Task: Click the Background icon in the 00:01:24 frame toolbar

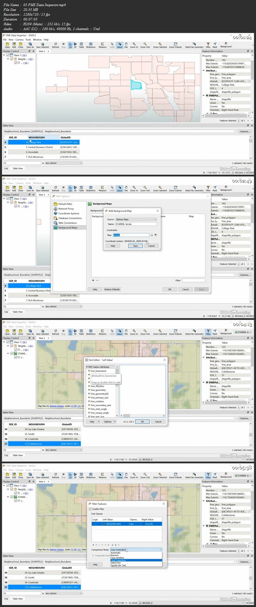Action: pos(226,45)
